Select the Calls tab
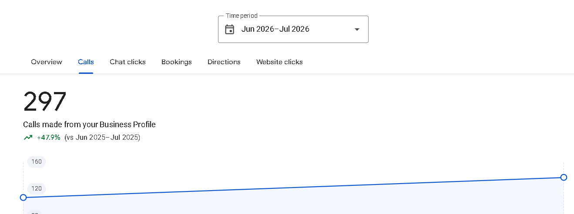Image resolution: width=574 pixels, height=214 pixels. tap(86, 62)
